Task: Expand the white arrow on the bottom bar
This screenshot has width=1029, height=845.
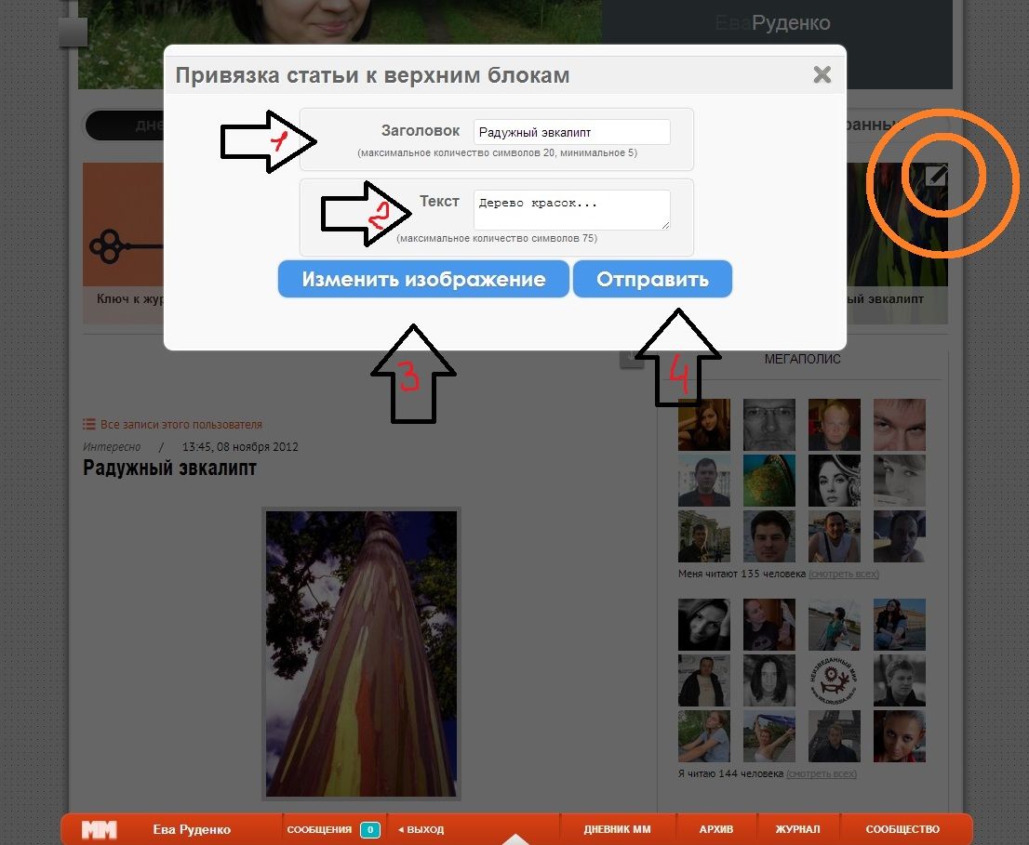Action: coord(514,838)
